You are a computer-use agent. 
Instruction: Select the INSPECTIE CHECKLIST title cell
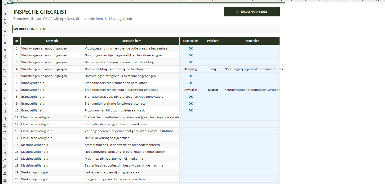tap(40, 12)
